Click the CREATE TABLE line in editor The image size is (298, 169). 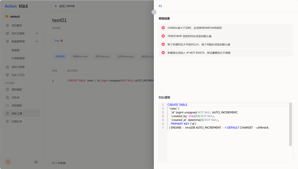177,105
